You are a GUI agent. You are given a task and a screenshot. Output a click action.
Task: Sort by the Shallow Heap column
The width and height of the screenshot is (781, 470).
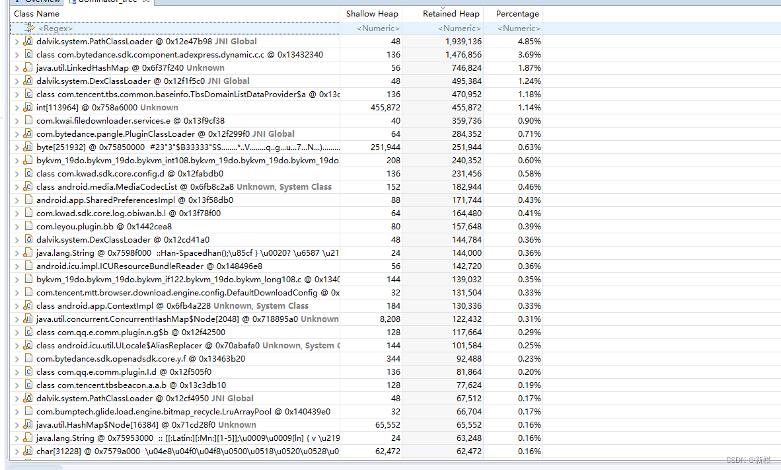coord(371,14)
